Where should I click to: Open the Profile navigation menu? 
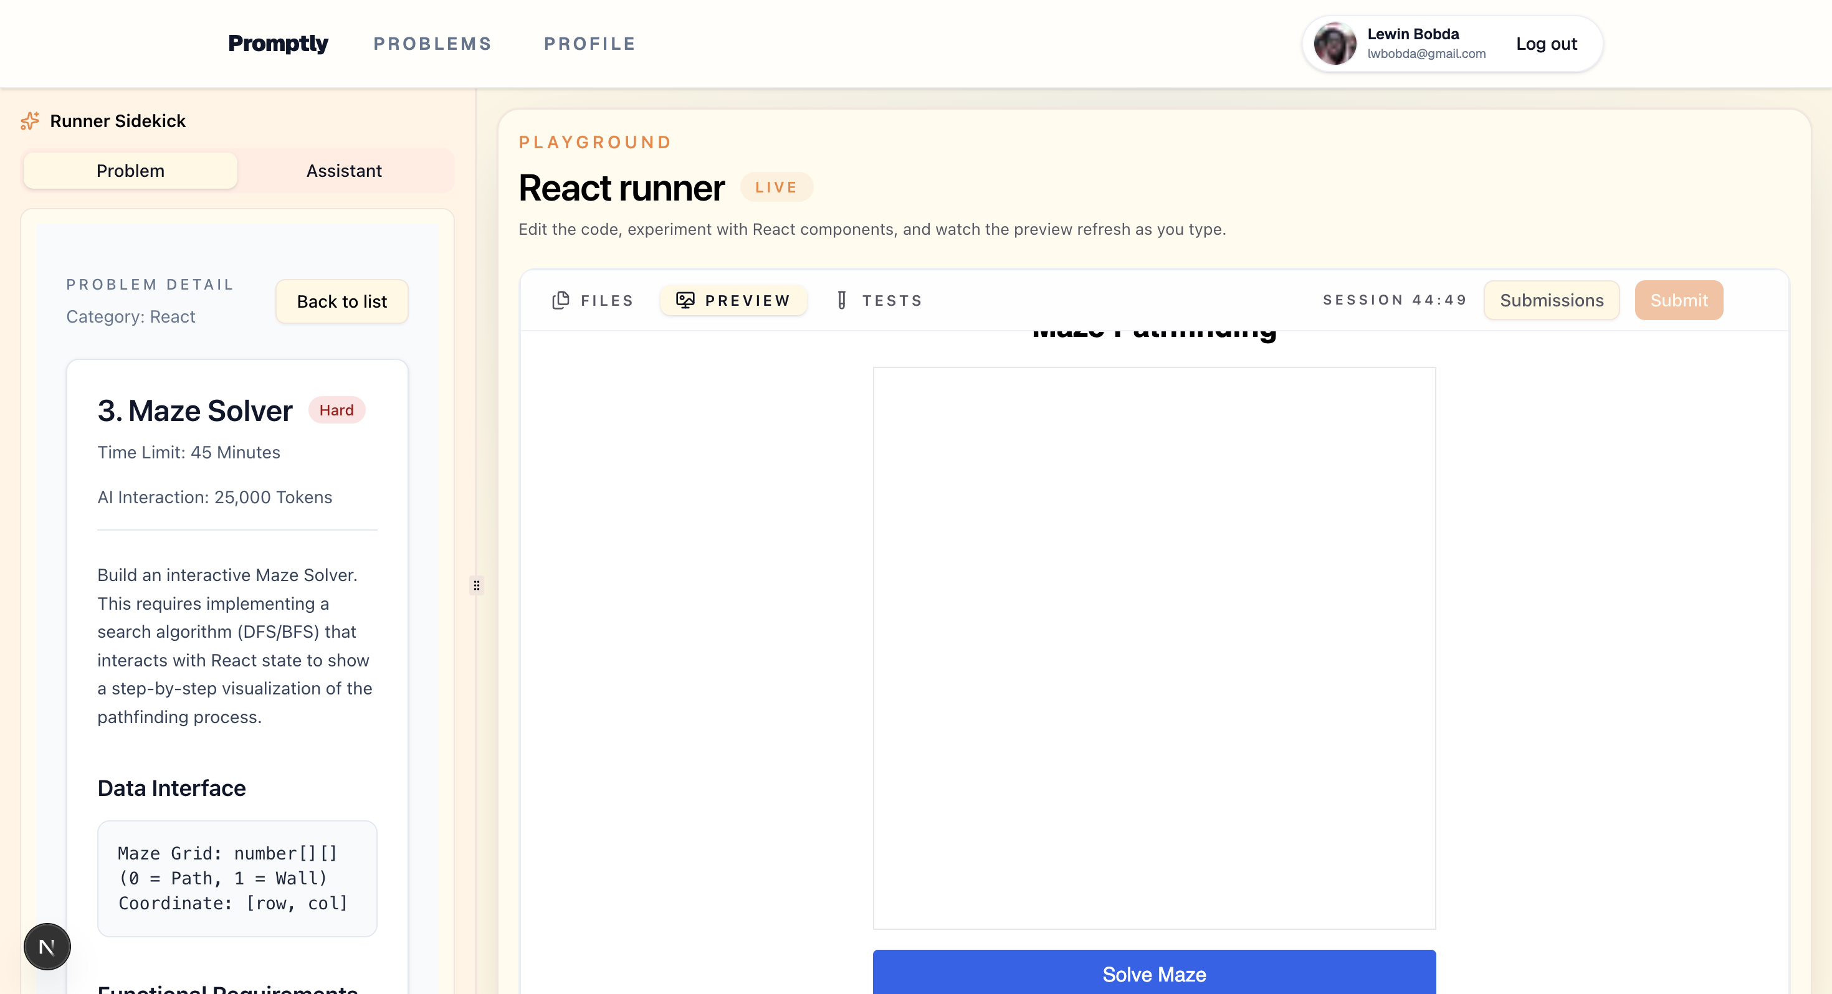(589, 44)
